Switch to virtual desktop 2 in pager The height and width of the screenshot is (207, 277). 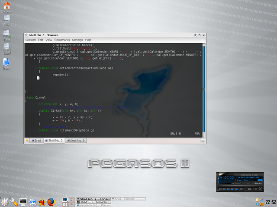tap(71, 200)
